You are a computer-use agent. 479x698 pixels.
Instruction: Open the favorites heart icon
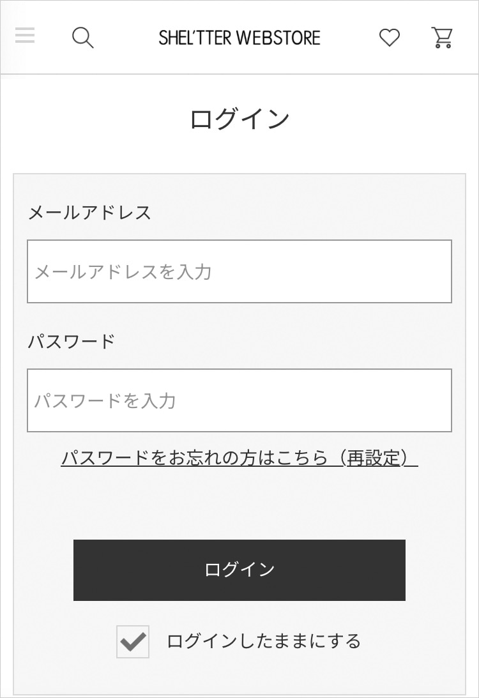[x=390, y=38]
